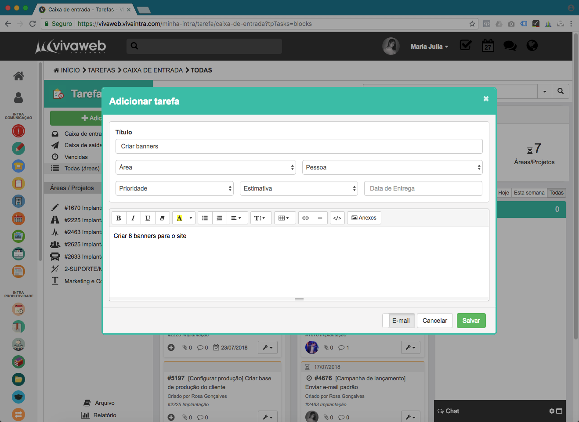Switch to code view in editor
The image size is (579, 422).
(x=337, y=218)
